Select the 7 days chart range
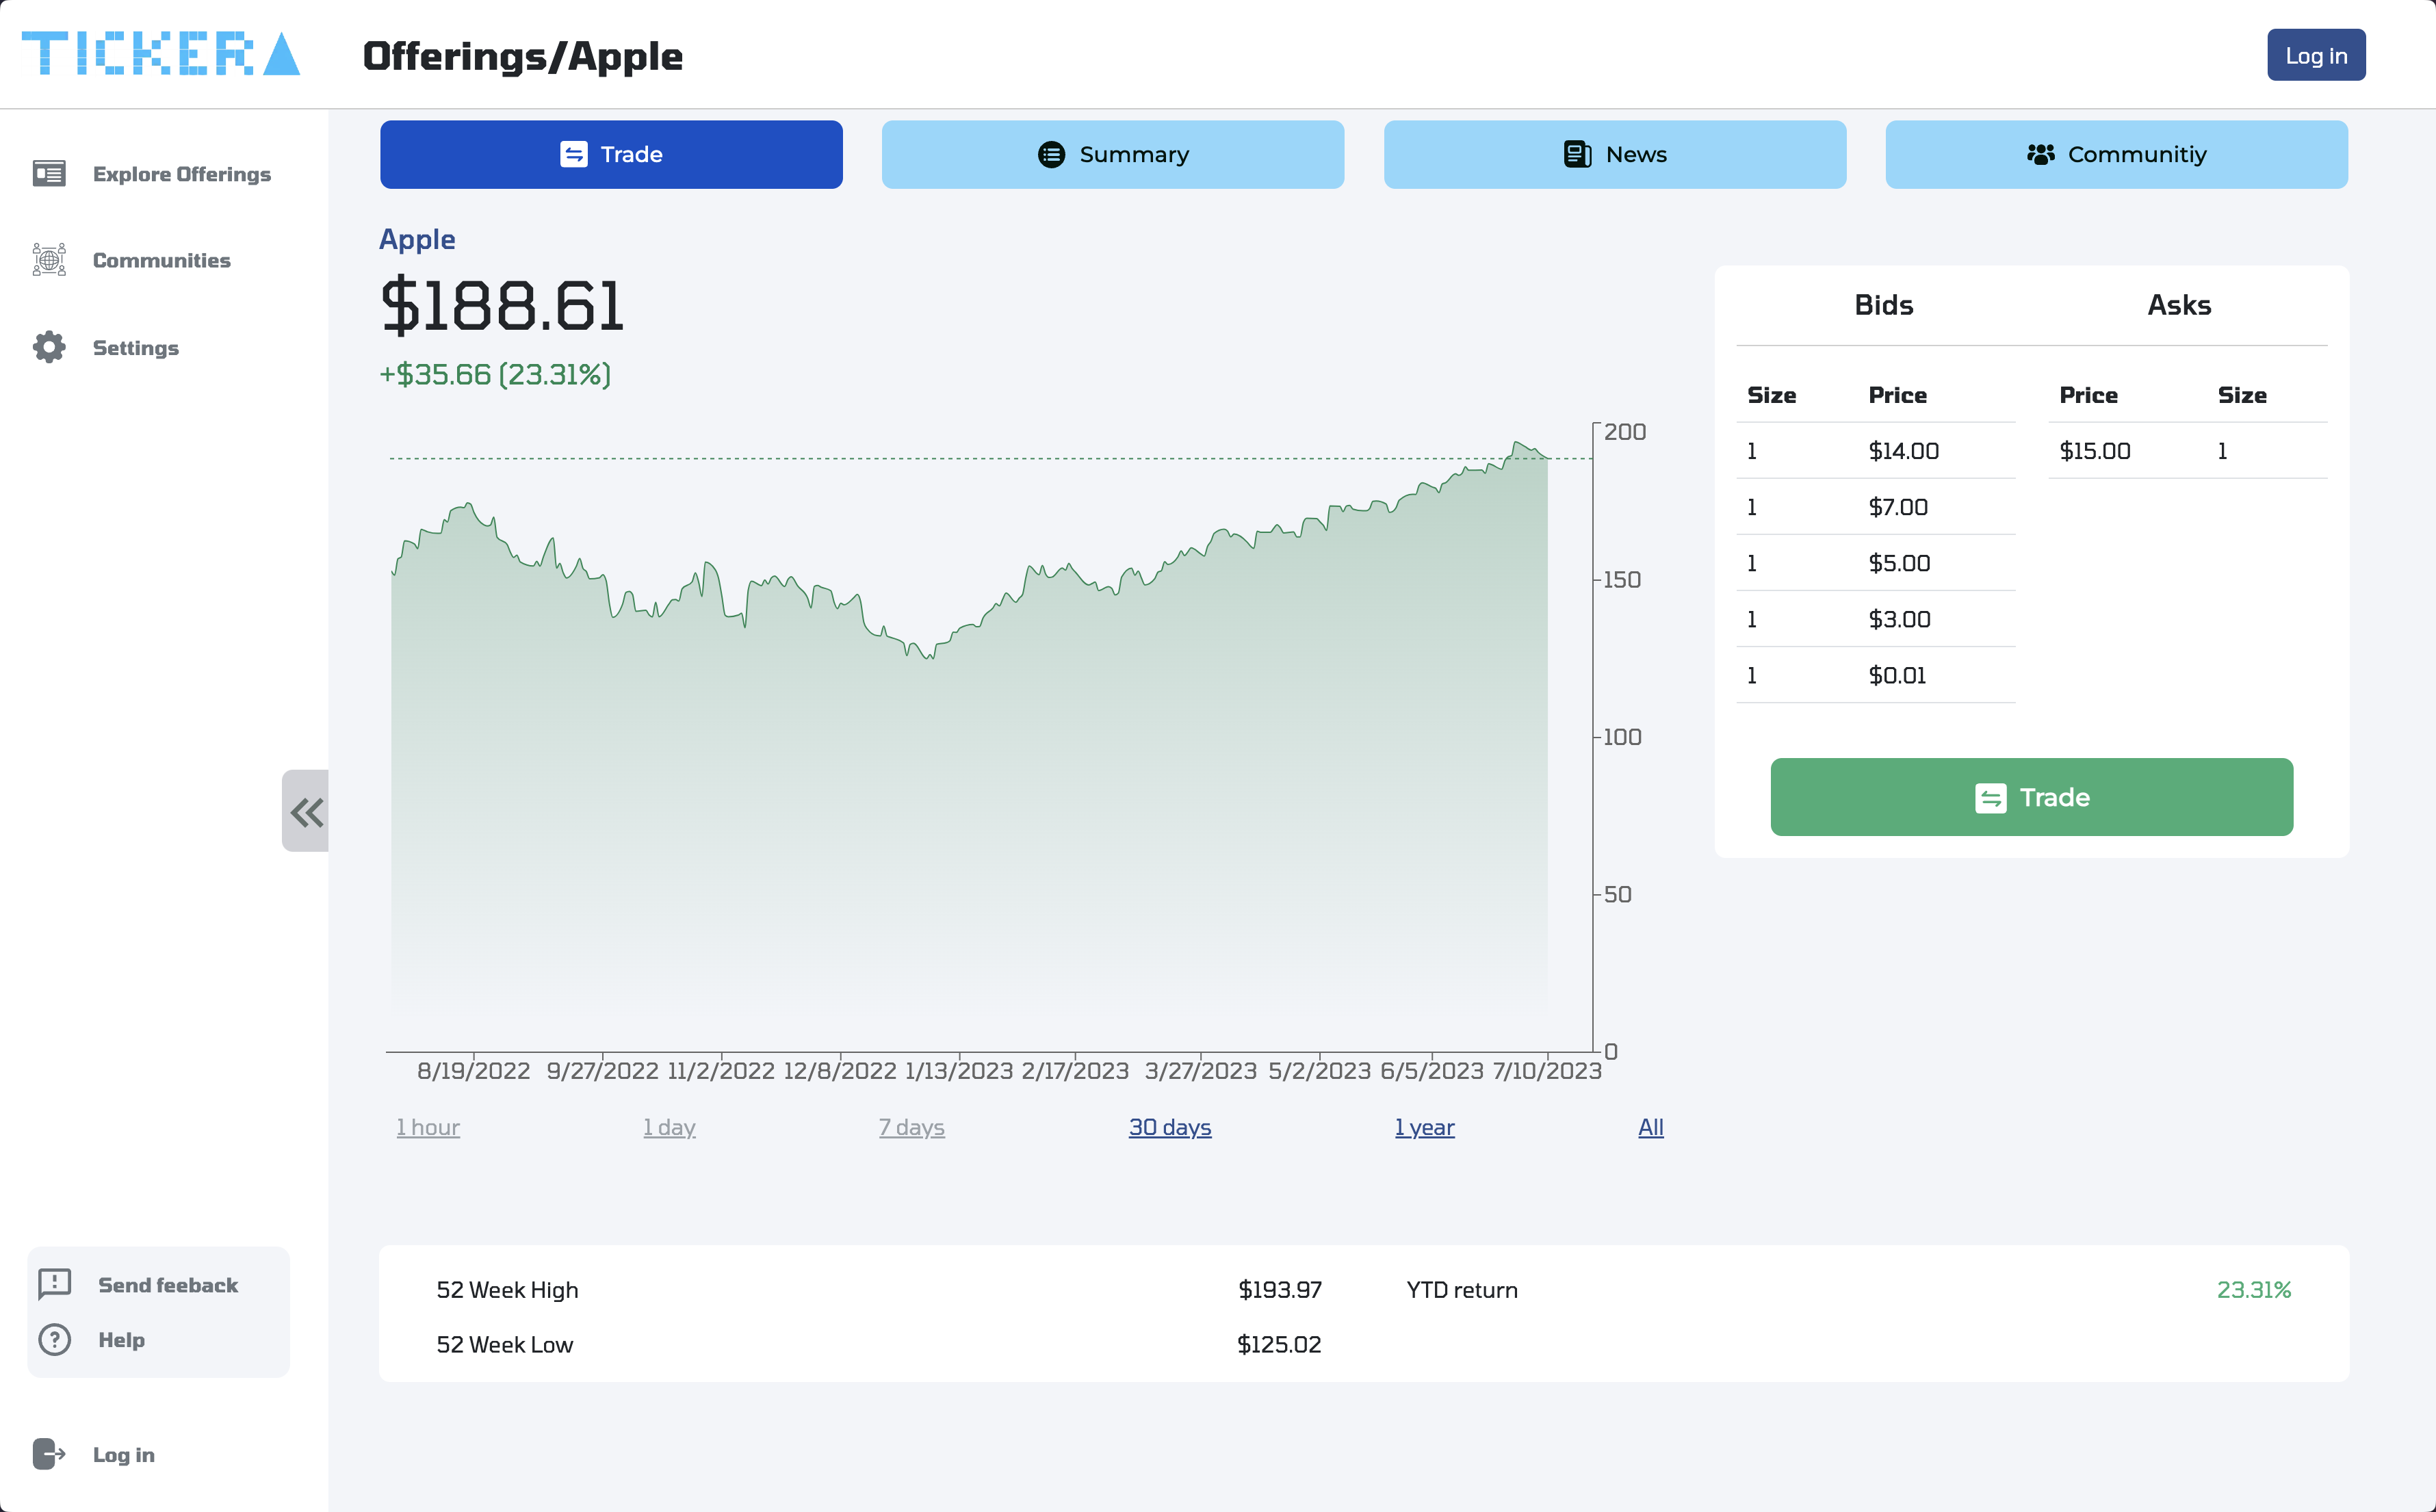This screenshot has width=2436, height=1512. click(x=911, y=1127)
